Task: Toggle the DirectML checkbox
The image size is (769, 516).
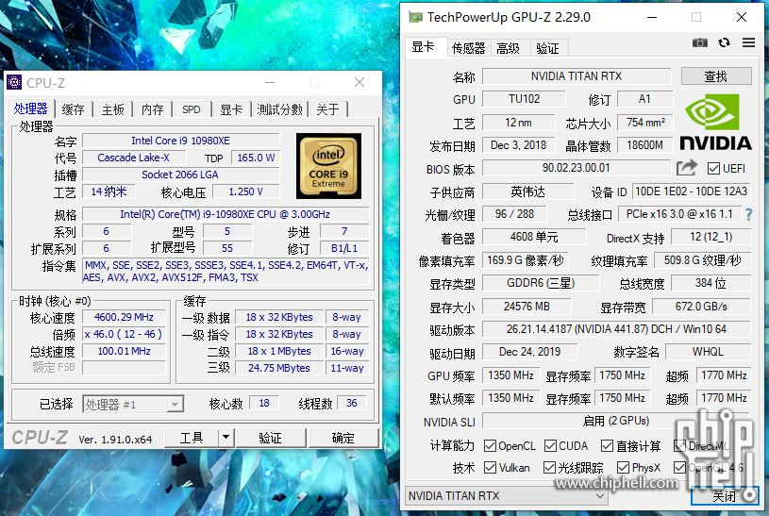Action: (679, 445)
